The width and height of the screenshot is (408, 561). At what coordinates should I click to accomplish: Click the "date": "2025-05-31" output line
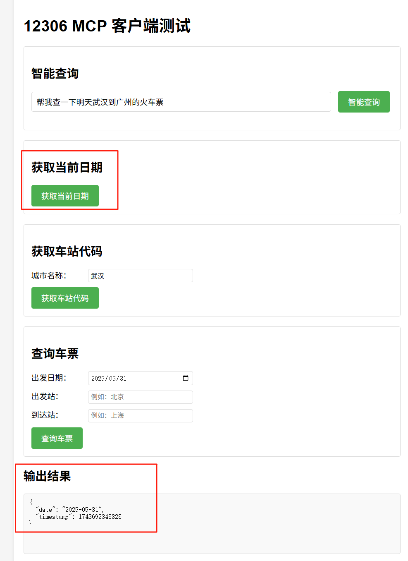[x=69, y=510]
